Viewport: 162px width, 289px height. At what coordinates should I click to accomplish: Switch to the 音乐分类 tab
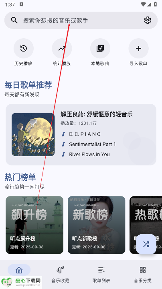click(x=142, y=274)
